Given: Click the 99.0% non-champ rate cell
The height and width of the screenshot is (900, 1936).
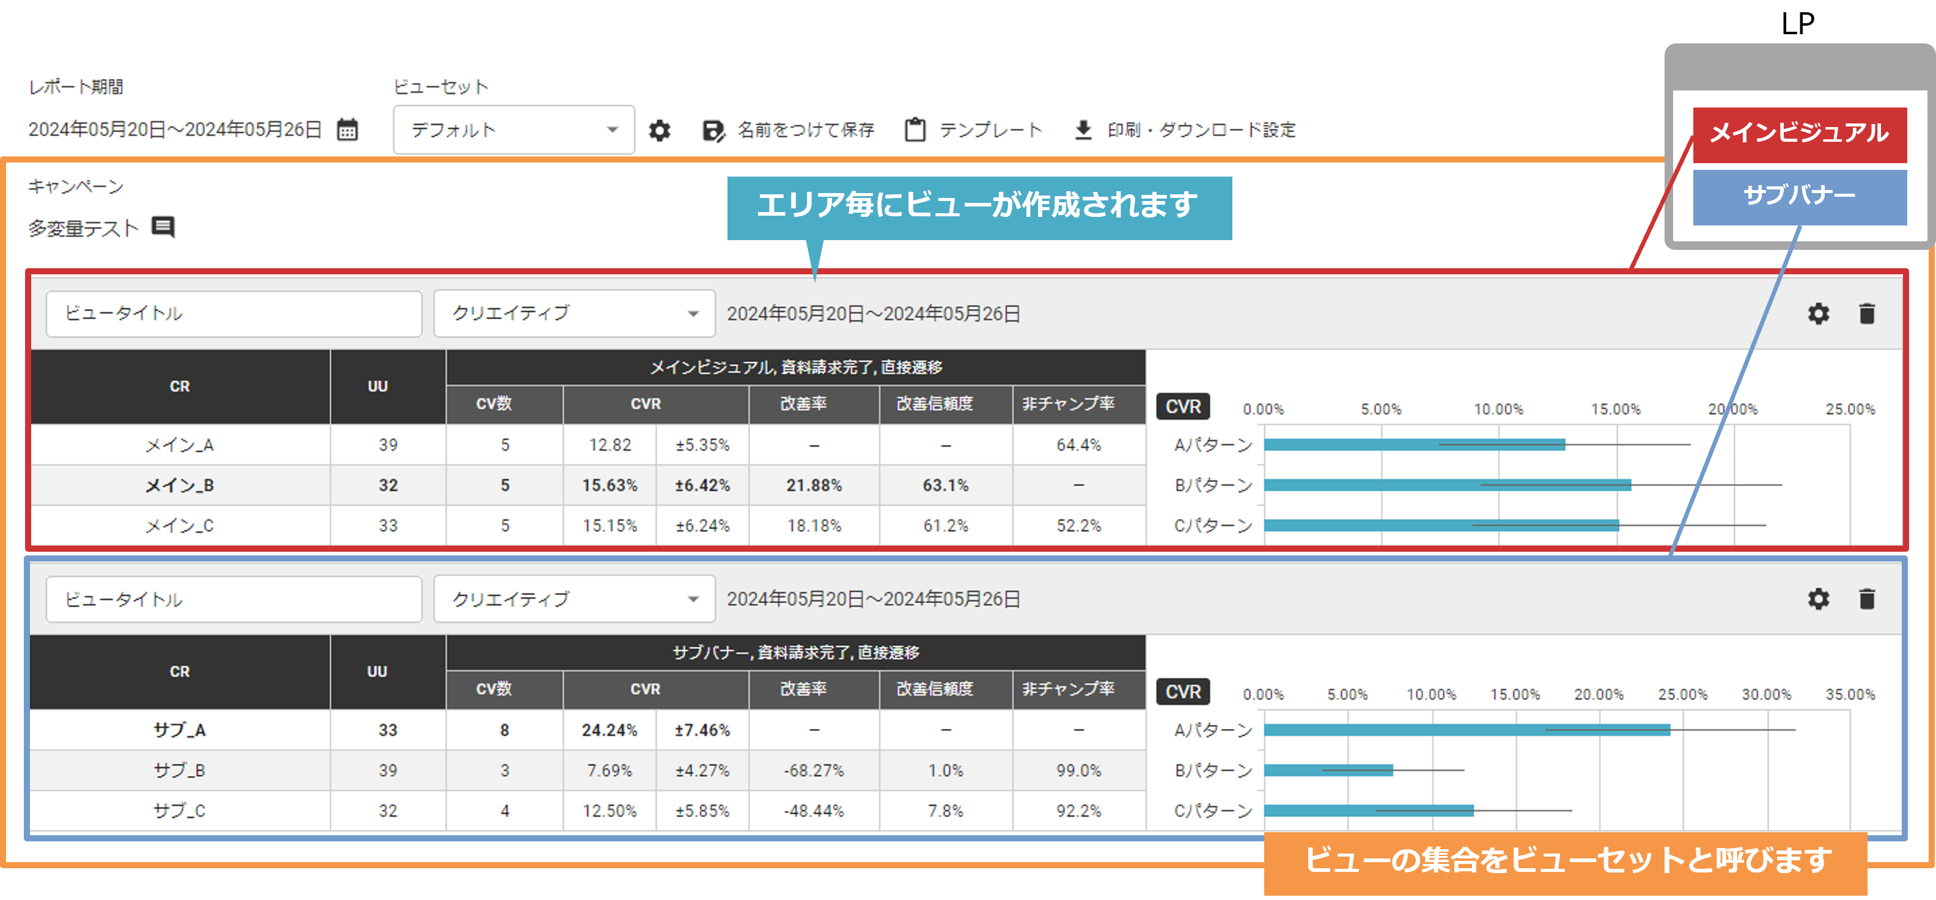Looking at the screenshot, I should coord(1079,771).
